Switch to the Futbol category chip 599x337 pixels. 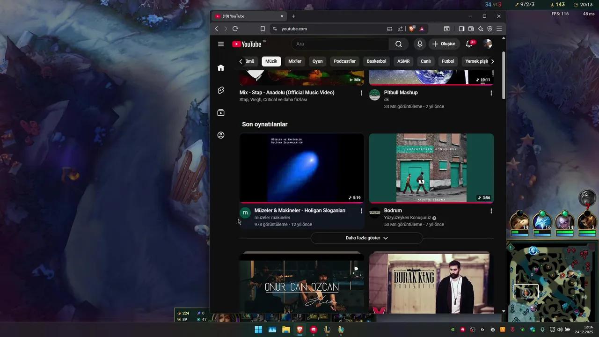[447, 61]
